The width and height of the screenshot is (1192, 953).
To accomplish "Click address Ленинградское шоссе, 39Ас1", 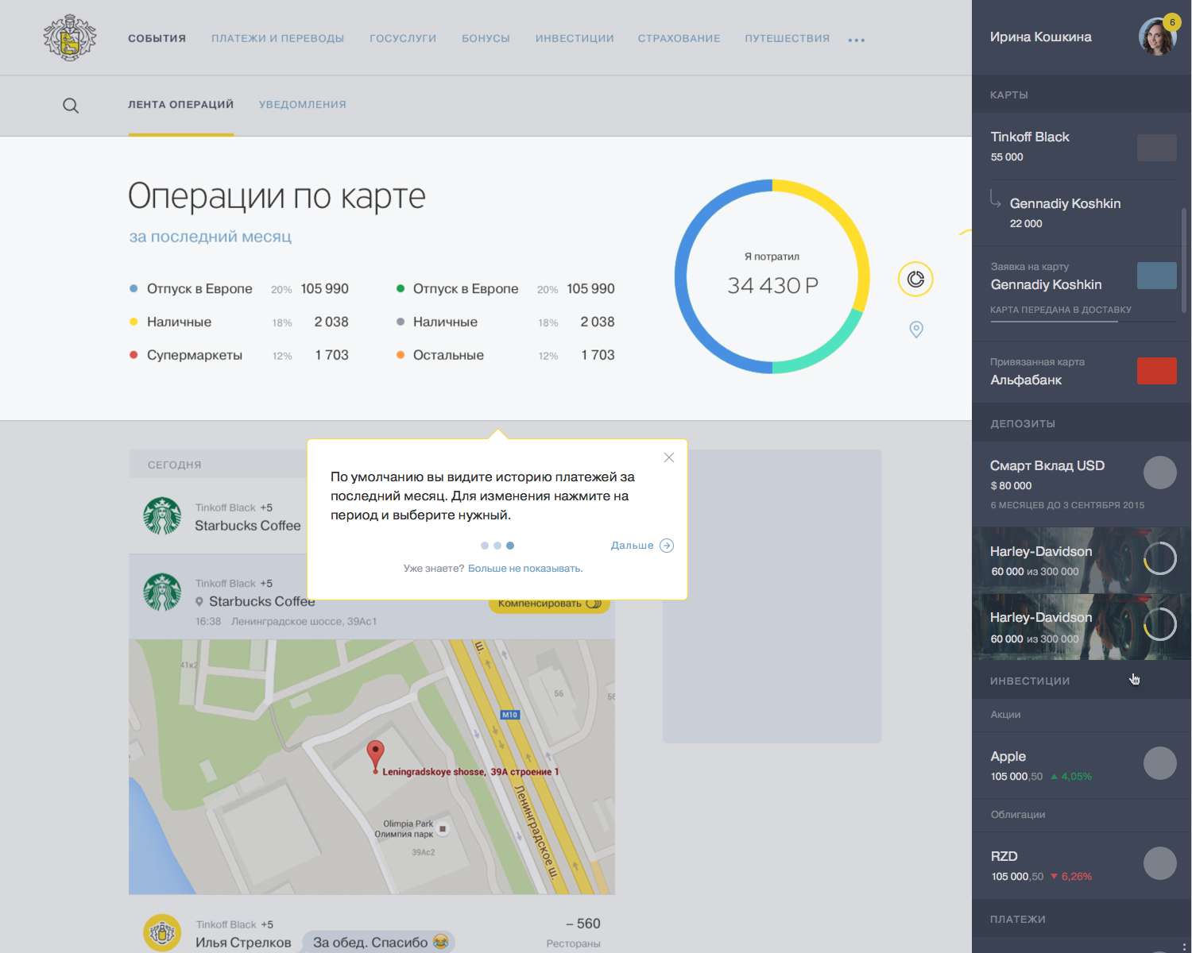I will click(304, 622).
